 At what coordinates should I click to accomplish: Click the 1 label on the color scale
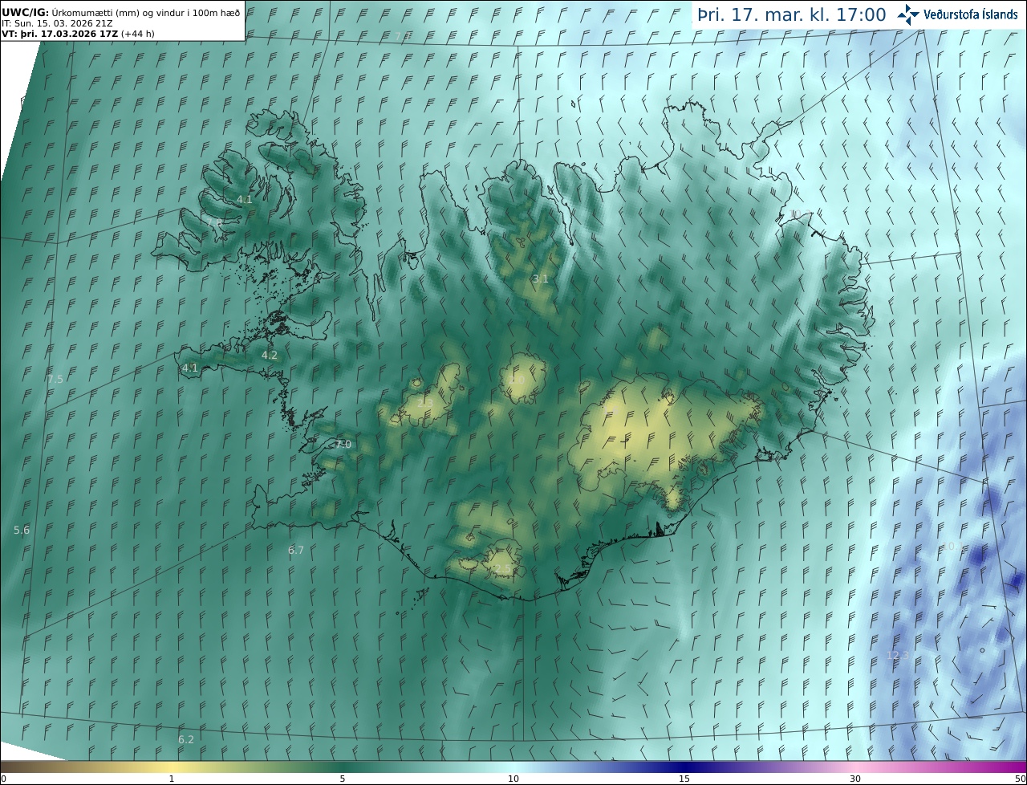click(x=172, y=779)
